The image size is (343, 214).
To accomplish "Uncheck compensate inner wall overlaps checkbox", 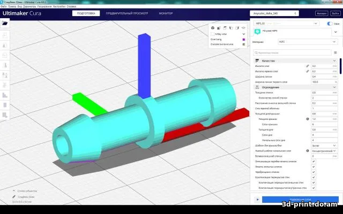I will [314, 188].
